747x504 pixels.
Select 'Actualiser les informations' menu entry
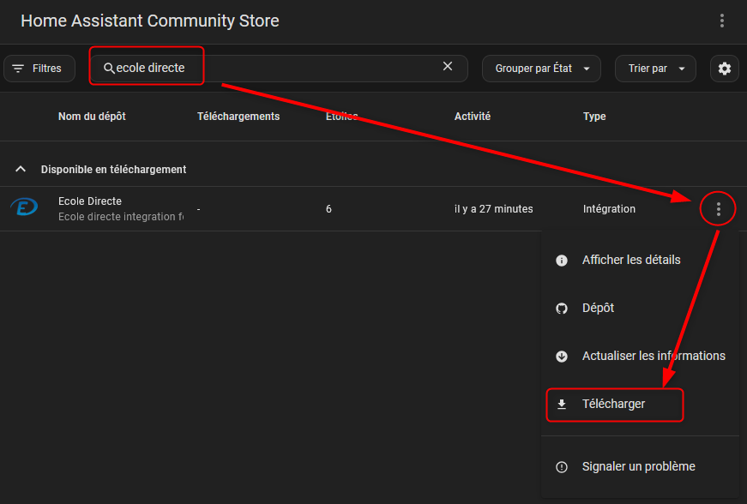point(641,357)
